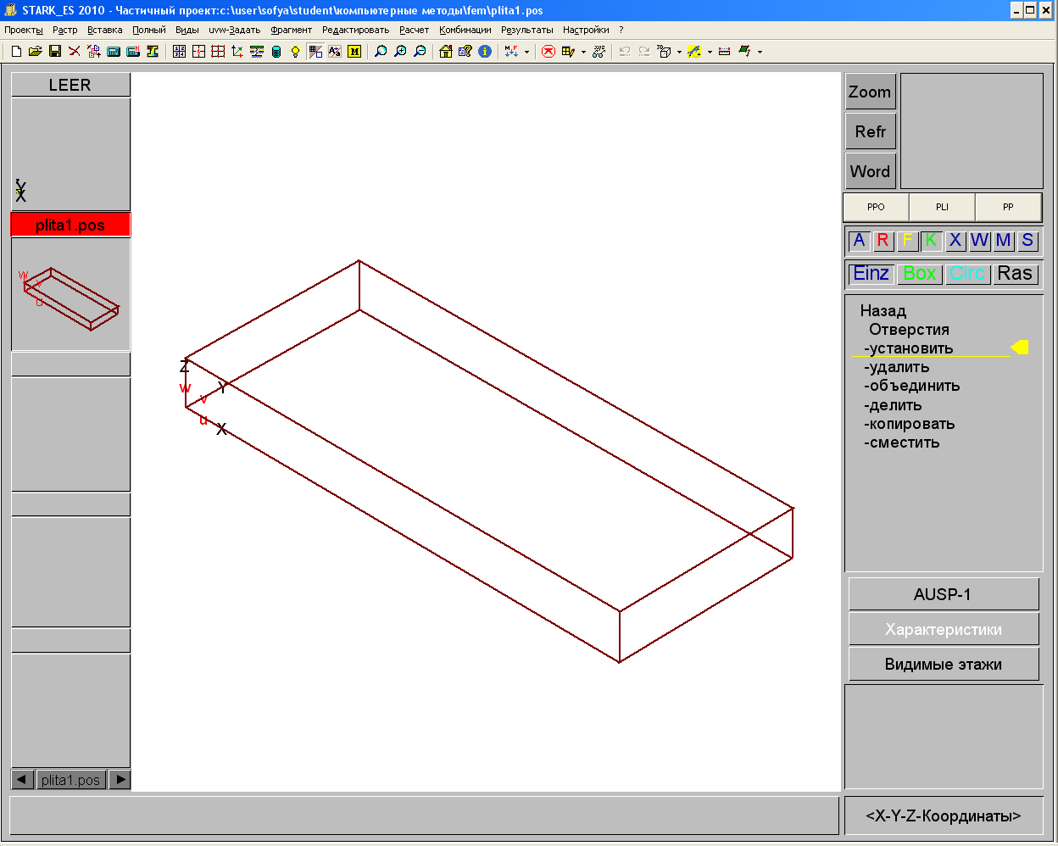Open the Настройки menu
This screenshot has width=1058, height=846.
(x=586, y=30)
